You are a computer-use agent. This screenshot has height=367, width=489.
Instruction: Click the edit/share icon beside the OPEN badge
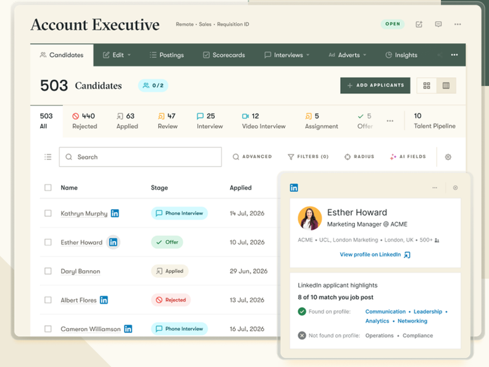click(419, 24)
